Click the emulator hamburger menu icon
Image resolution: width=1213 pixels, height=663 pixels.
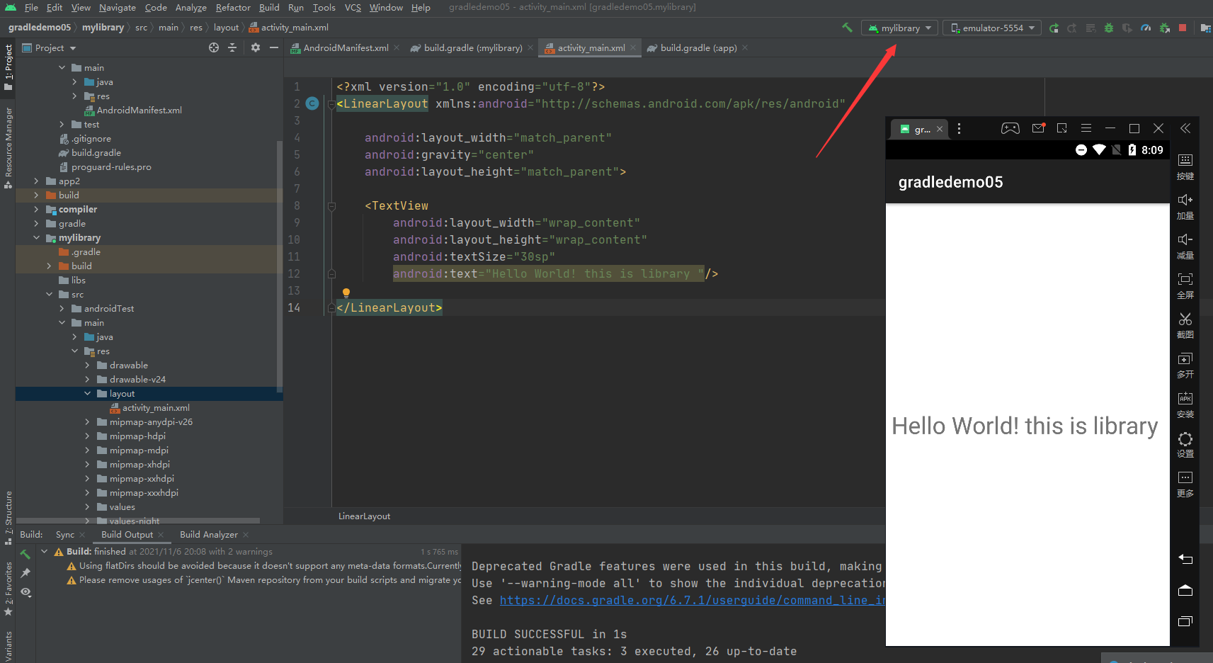point(1086,128)
